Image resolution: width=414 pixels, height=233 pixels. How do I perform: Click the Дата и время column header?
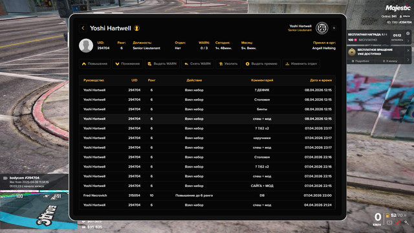point(321,80)
